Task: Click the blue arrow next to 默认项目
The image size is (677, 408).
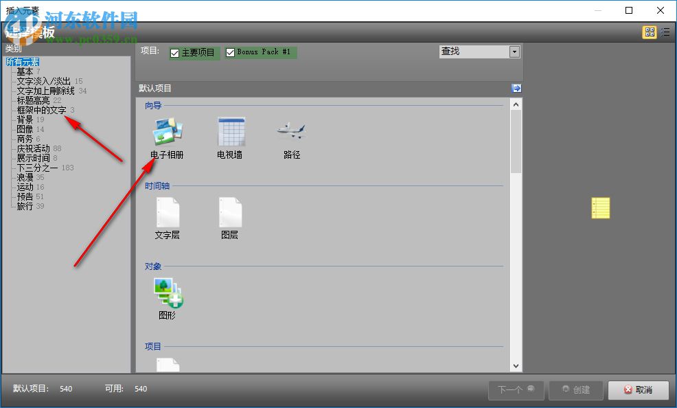Action: [x=516, y=88]
